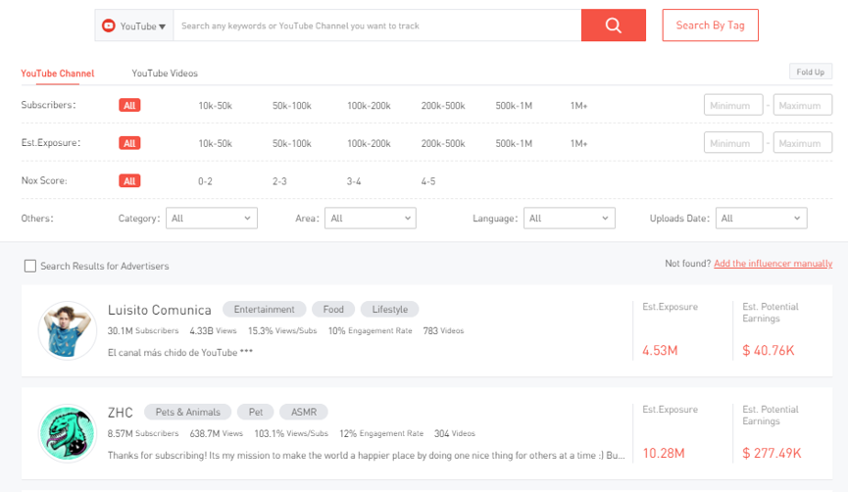Click the Fold Up button
This screenshot has width=848, height=492.
coord(810,72)
